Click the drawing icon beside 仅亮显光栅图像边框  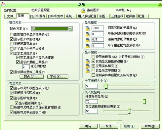(88, 61)
